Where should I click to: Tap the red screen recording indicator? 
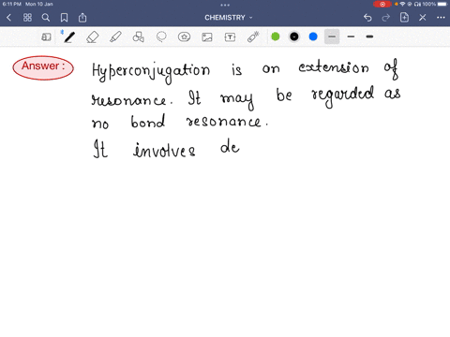(x=382, y=4)
